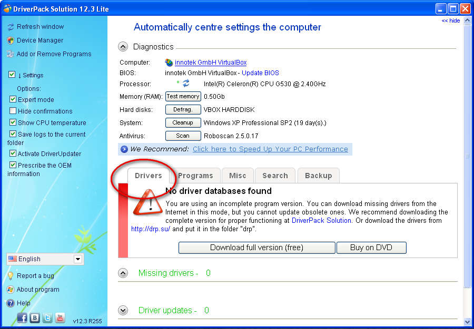Disable Expert mode checkbox
Viewport: 474px width, 329px height.
13,99
